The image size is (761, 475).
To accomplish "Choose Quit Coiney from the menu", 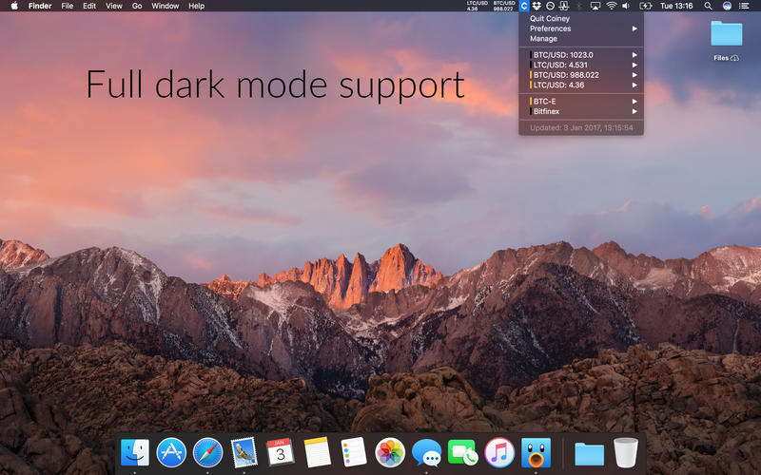I will coord(581,18).
